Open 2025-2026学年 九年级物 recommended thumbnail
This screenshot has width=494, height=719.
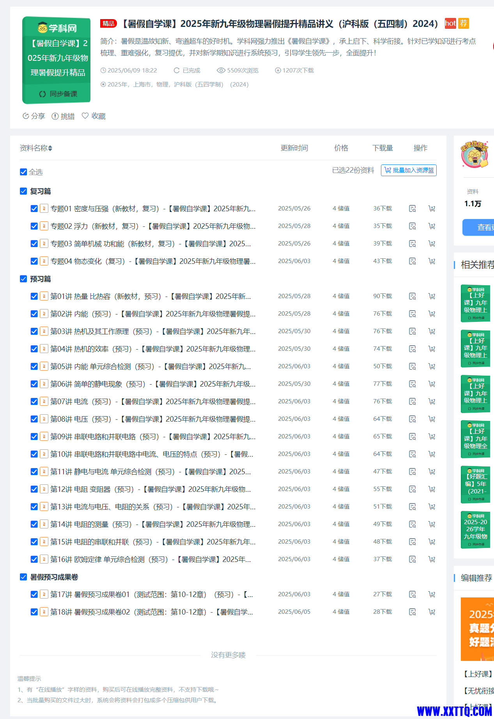475,530
